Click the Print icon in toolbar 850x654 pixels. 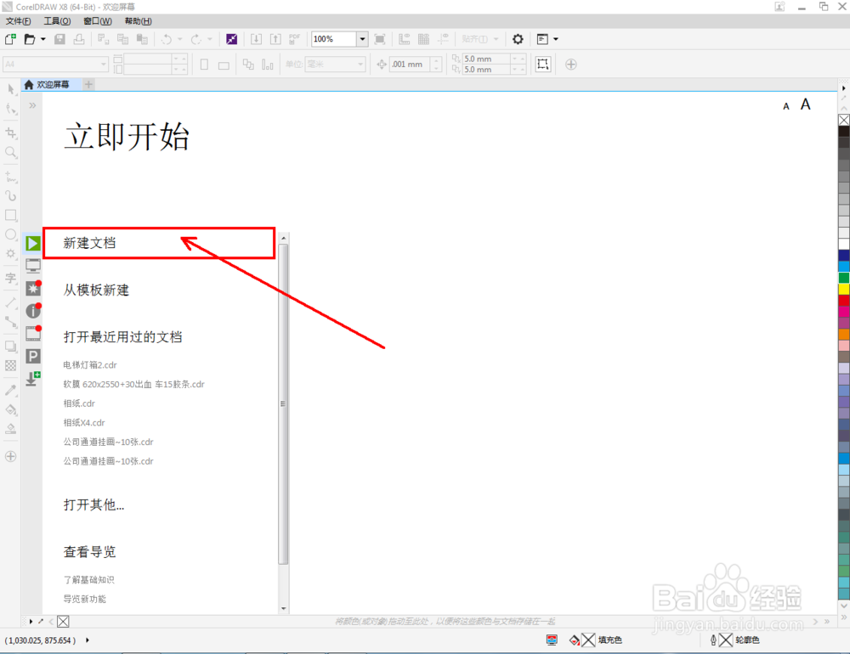click(x=79, y=39)
